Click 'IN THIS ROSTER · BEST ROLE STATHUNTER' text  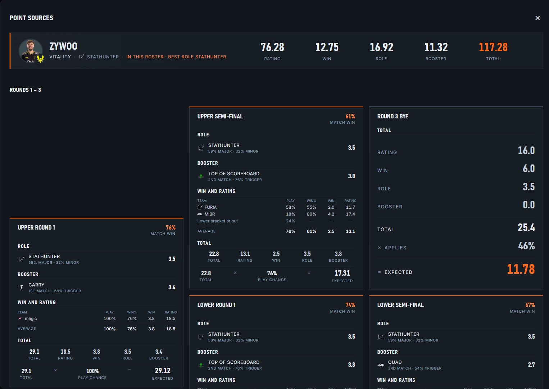click(x=176, y=57)
